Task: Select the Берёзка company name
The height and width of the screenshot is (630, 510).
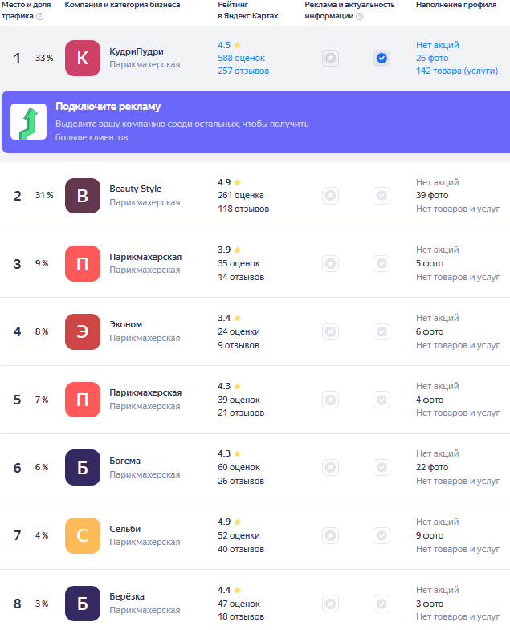Action: tap(127, 596)
